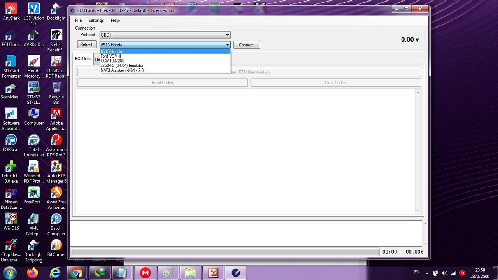Open File Explorer taskbar icon
This screenshot has width=498, height=280.
coord(191,273)
